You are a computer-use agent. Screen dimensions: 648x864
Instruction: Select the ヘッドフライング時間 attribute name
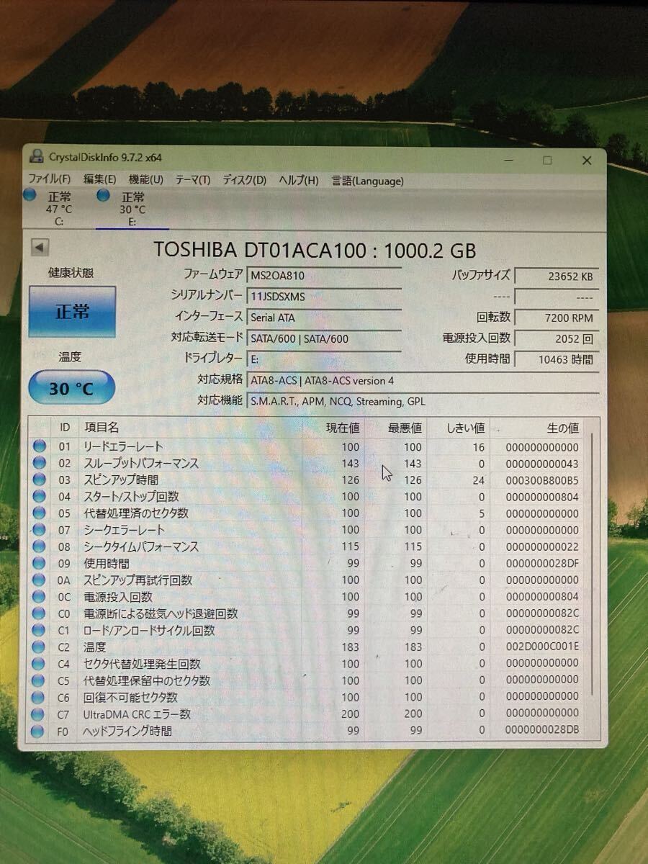128,731
